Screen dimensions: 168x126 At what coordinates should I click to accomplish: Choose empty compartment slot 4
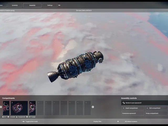point(40,108)
